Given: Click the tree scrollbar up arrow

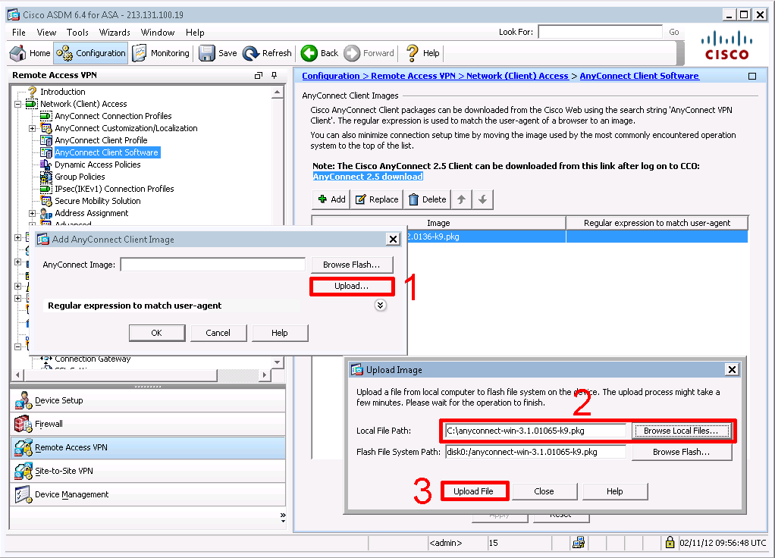Looking at the screenshot, I should 278,92.
